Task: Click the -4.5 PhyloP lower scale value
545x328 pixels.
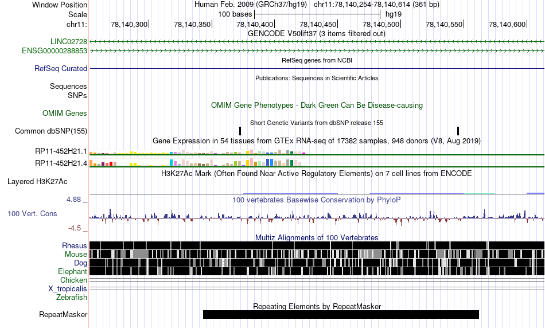Action: pos(75,228)
